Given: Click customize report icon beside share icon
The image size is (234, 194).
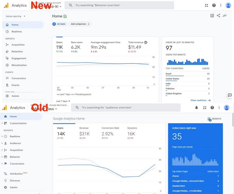Looking at the screenshot, I should coord(212,15).
